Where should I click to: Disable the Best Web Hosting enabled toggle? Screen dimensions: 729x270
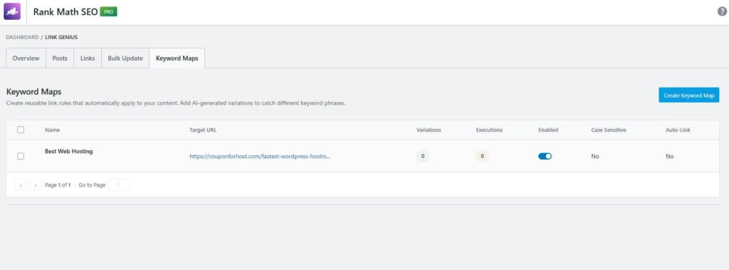pos(545,157)
